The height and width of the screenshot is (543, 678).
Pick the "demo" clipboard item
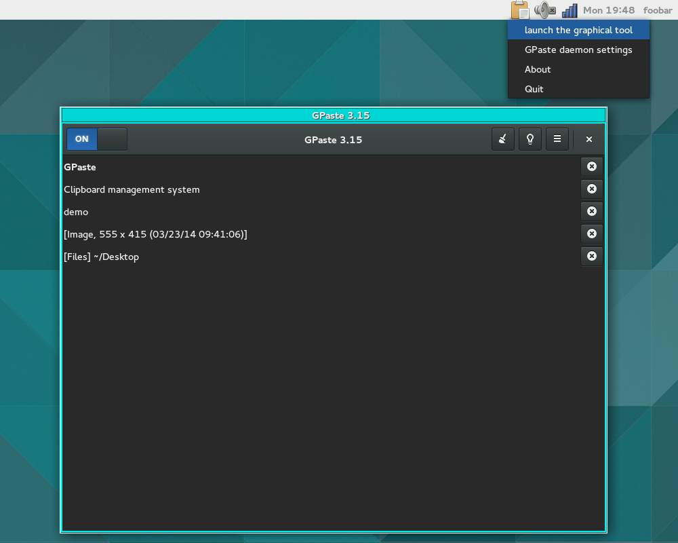(76, 212)
